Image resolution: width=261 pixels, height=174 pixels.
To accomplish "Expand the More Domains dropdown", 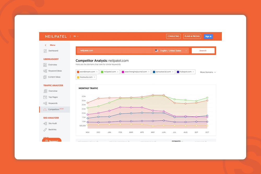I will pyautogui.click(x=208, y=72).
